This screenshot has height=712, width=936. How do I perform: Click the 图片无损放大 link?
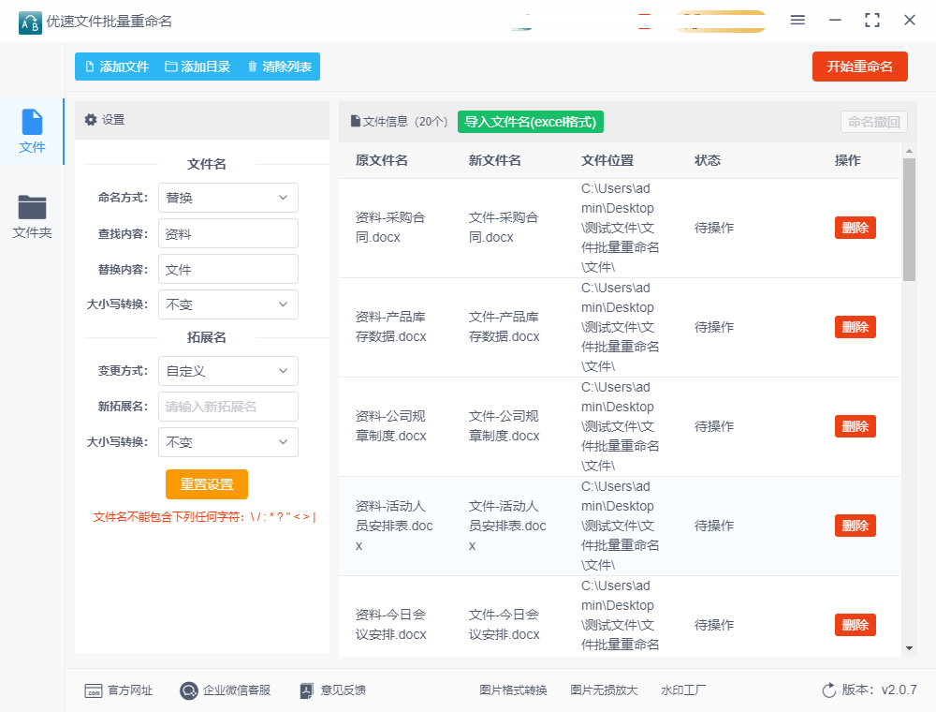[604, 690]
